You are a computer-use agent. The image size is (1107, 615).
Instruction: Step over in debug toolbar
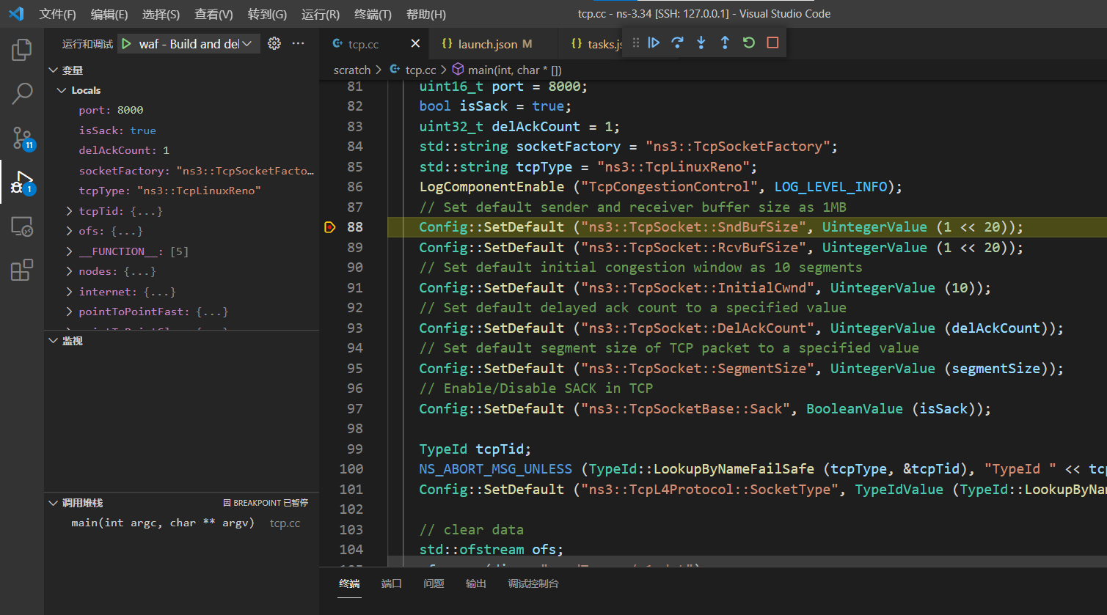coord(677,43)
